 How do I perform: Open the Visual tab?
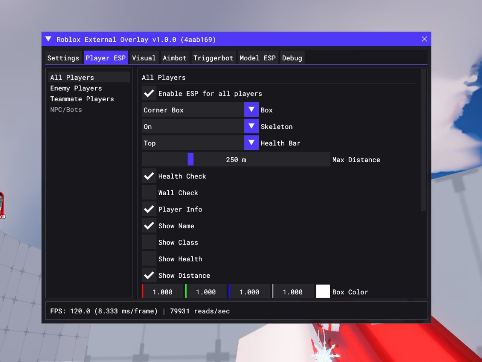[144, 58]
